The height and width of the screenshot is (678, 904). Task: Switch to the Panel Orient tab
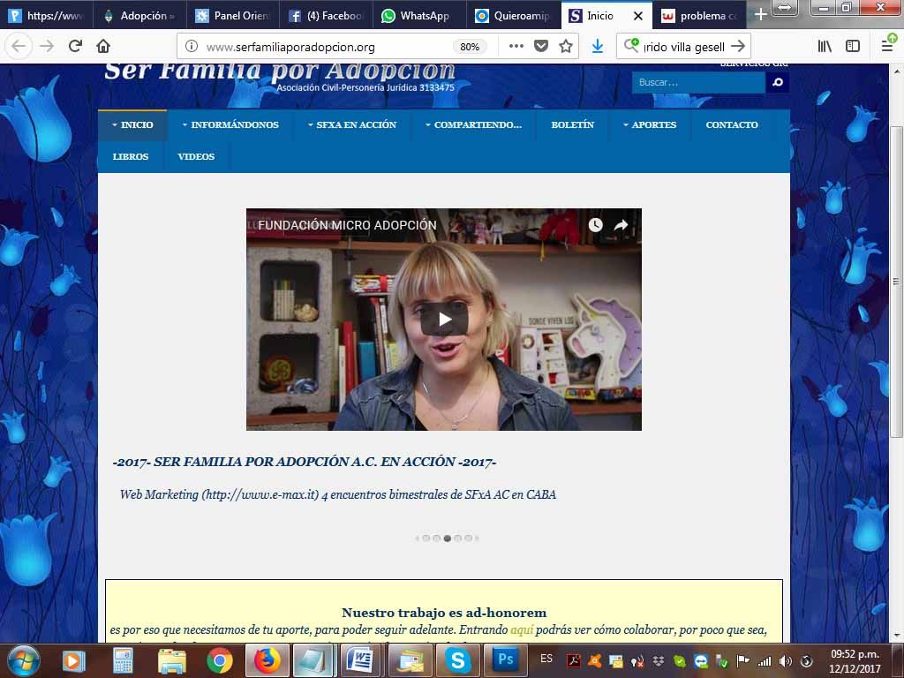click(233, 16)
